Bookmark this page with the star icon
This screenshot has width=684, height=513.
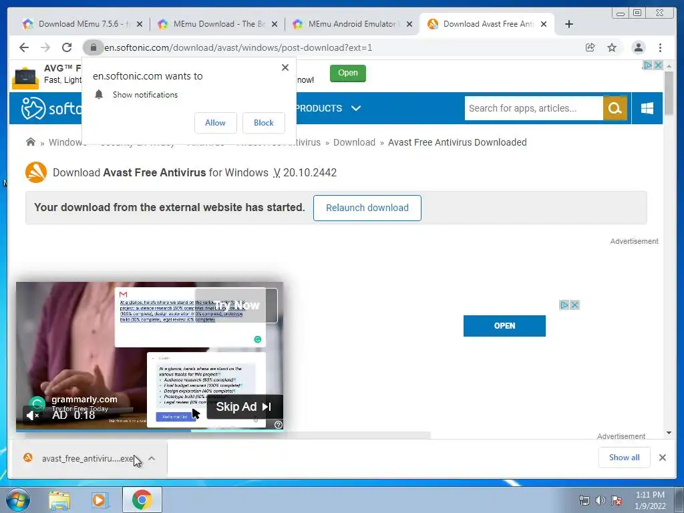point(612,47)
